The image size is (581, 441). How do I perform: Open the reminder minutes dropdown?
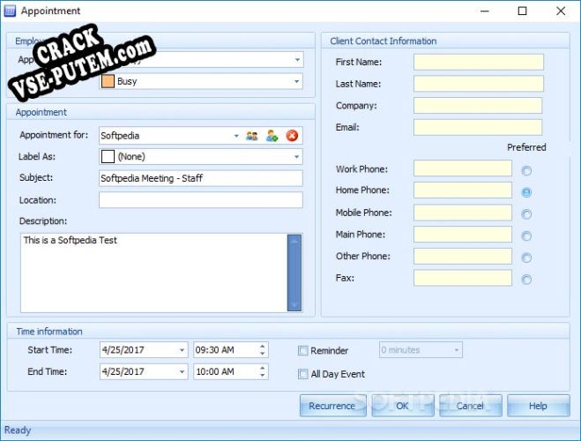point(457,350)
